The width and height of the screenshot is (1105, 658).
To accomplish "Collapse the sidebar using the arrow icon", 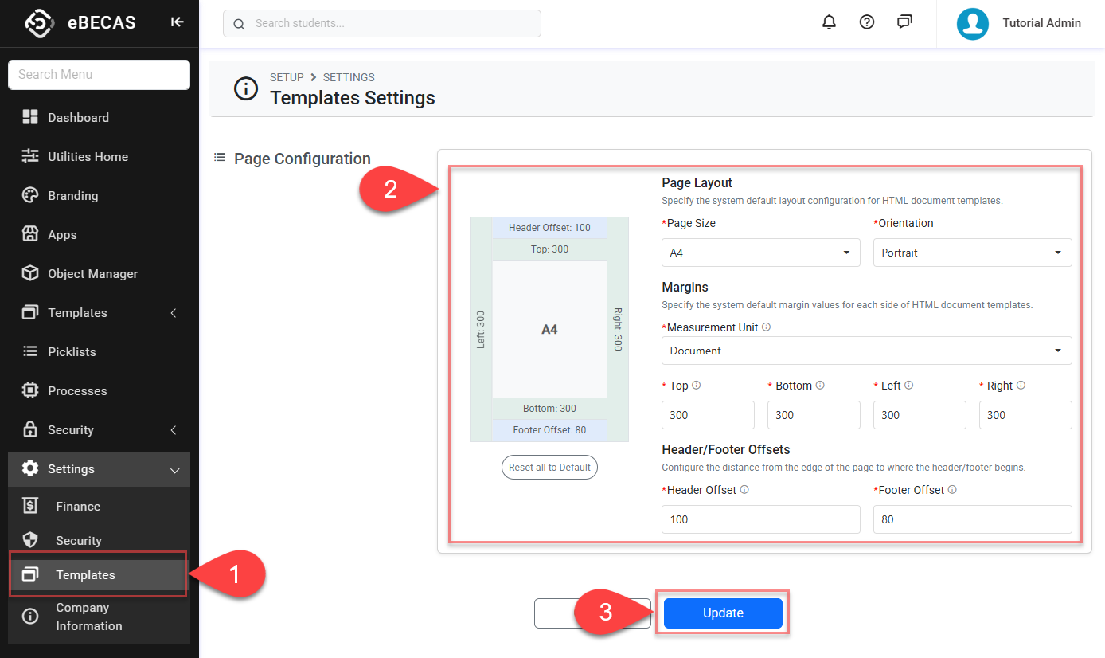I will [177, 22].
